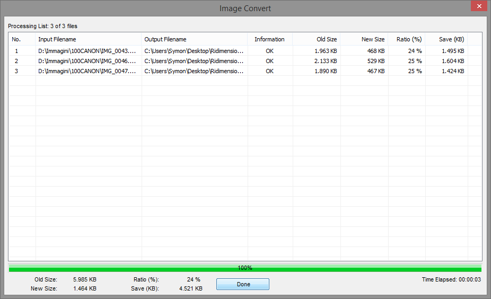The height and width of the screenshot is (299, 491).
Task: Click row number 1 cell
Action: pyautogui.click(x=16, y=51)
